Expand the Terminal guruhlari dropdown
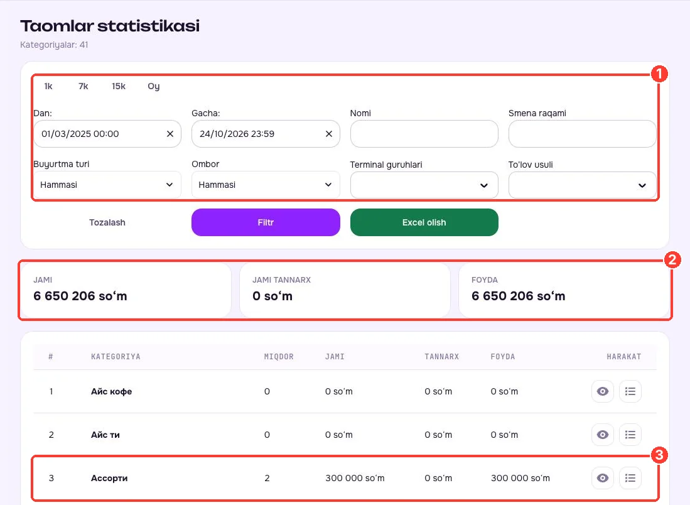690x505 pixels. coord(424,185)
